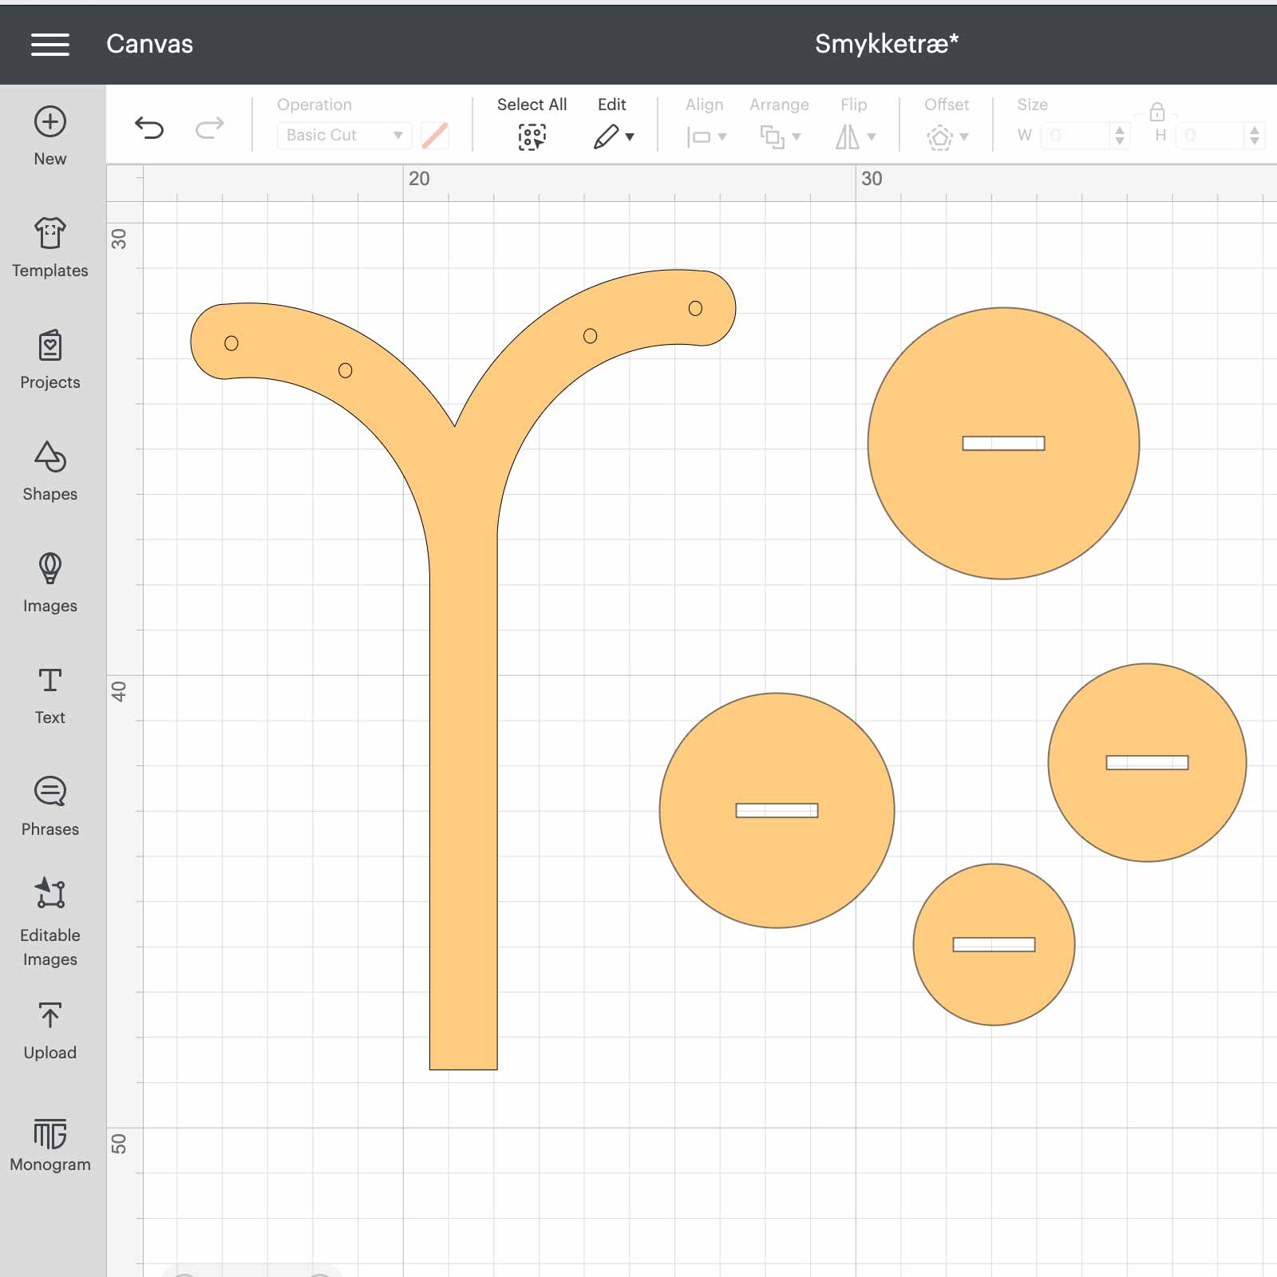Open Editable Images
This screenshot has width=1277, height=1277.
[x=49, y=922]
